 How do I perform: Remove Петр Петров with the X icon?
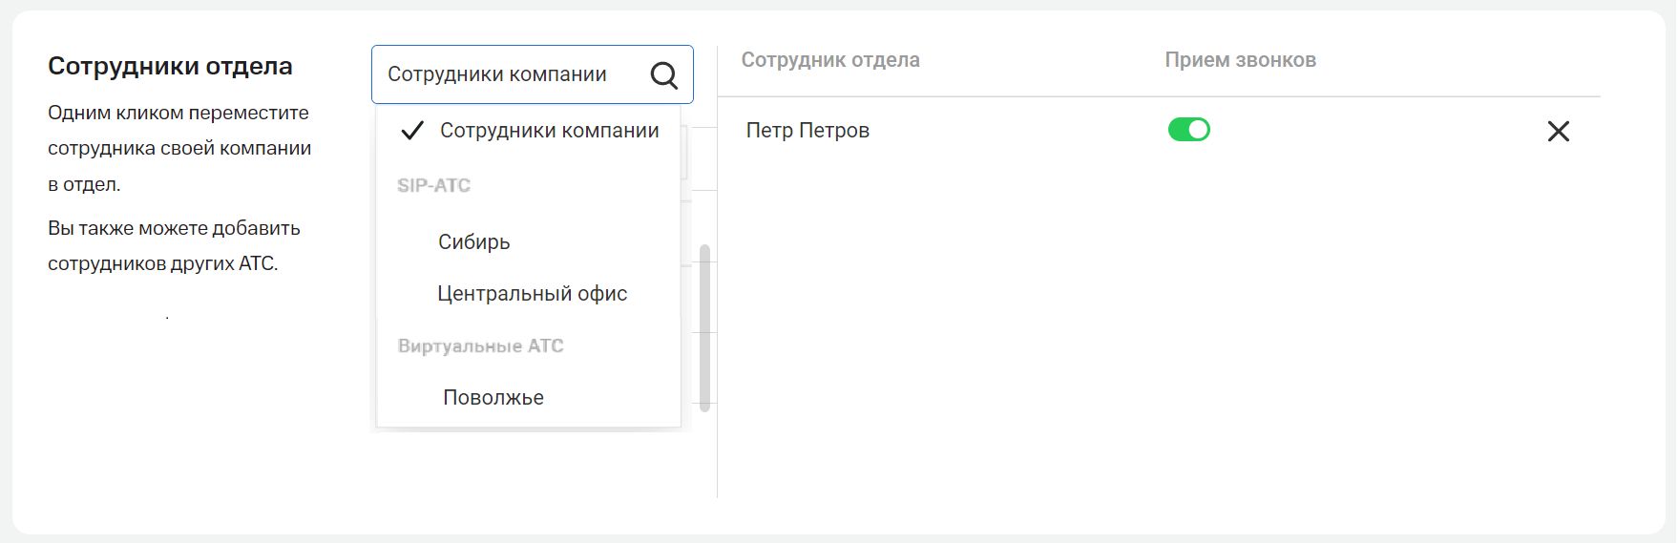pyautogui.click(x=1558, y=131)
